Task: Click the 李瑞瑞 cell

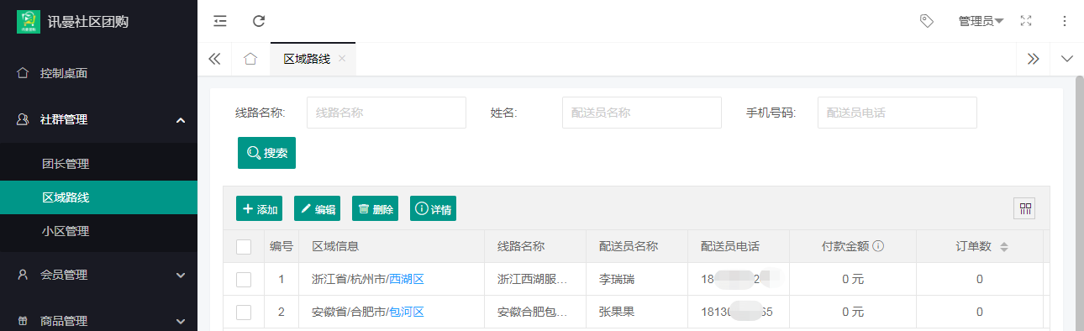Action: click(637, 279)
